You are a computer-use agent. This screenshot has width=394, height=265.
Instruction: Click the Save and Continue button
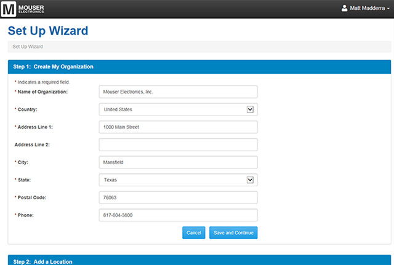[x=233, y=233]
